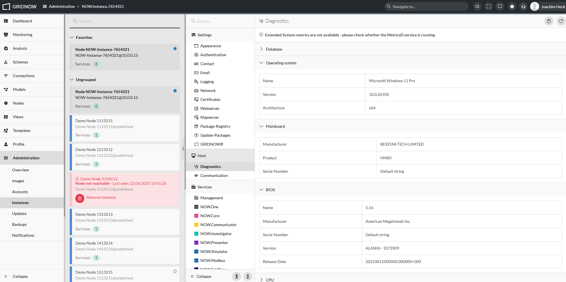Expand the Database section
566x282 pixels.
[x=410, y=49]
